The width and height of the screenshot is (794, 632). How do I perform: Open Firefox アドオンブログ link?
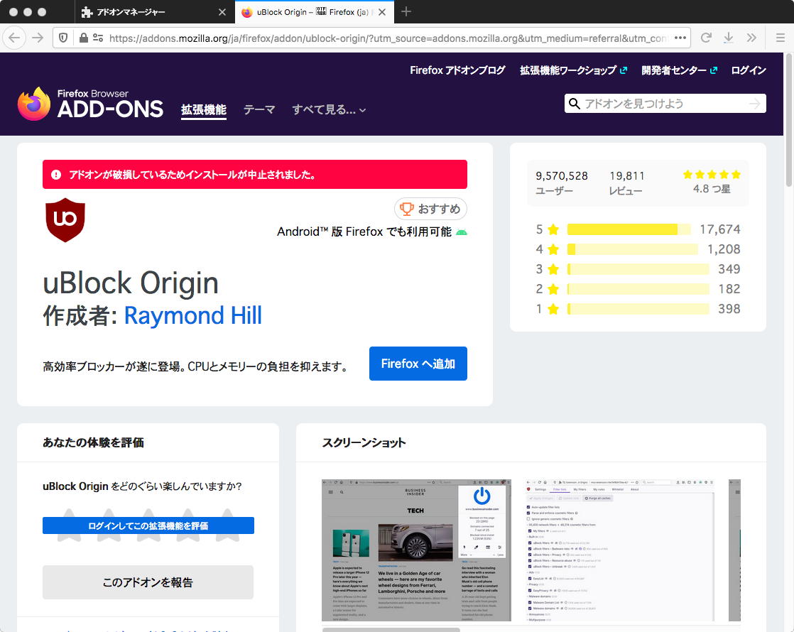457,70
